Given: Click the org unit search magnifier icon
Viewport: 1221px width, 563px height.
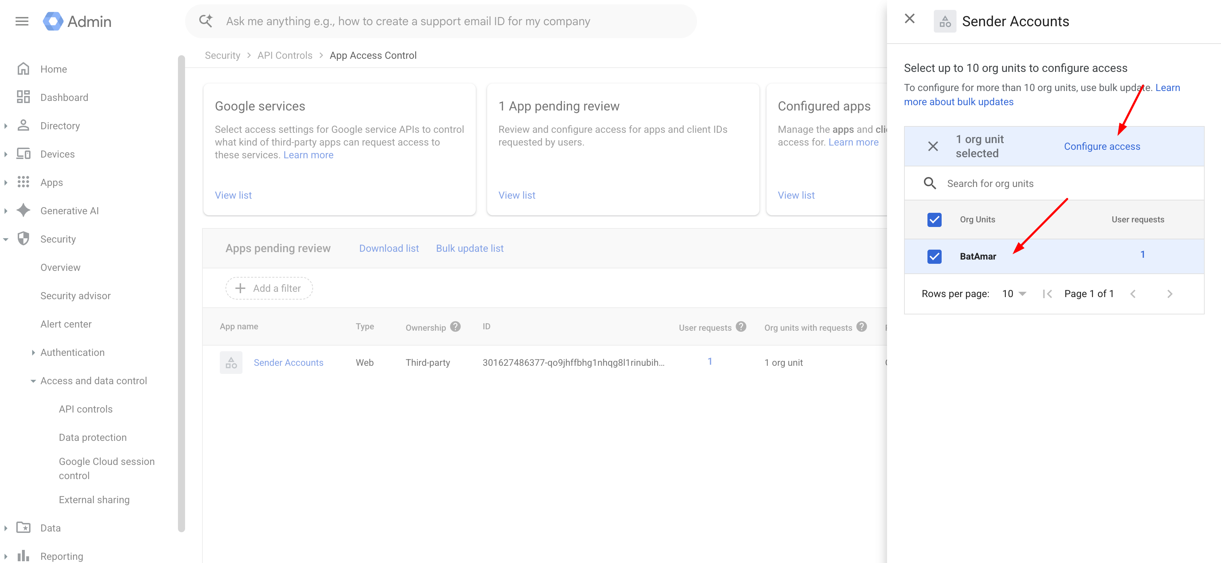Looking at the screenshot, I should point(930,183).
